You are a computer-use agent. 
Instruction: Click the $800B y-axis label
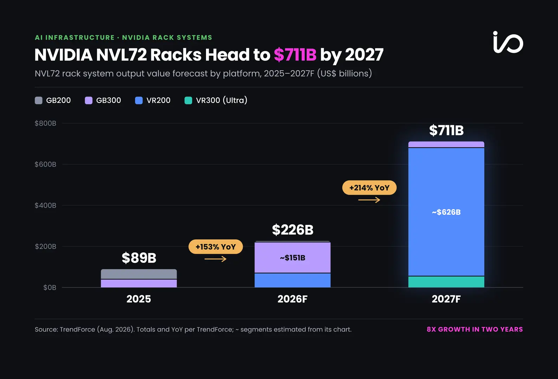(x=45, y=123)
